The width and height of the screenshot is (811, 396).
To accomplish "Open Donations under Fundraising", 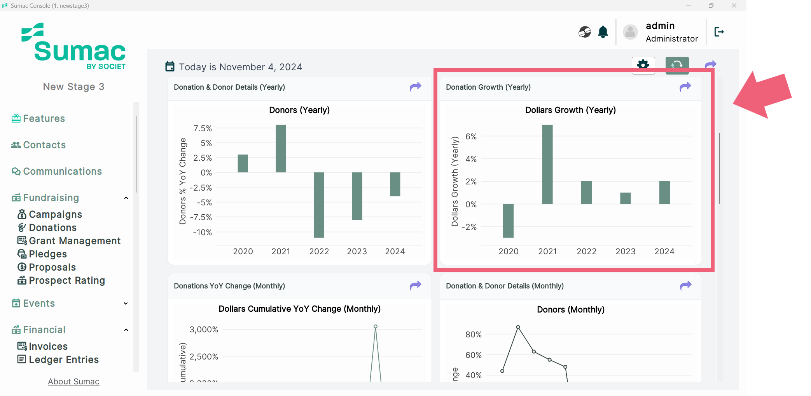I will point(47,228).
